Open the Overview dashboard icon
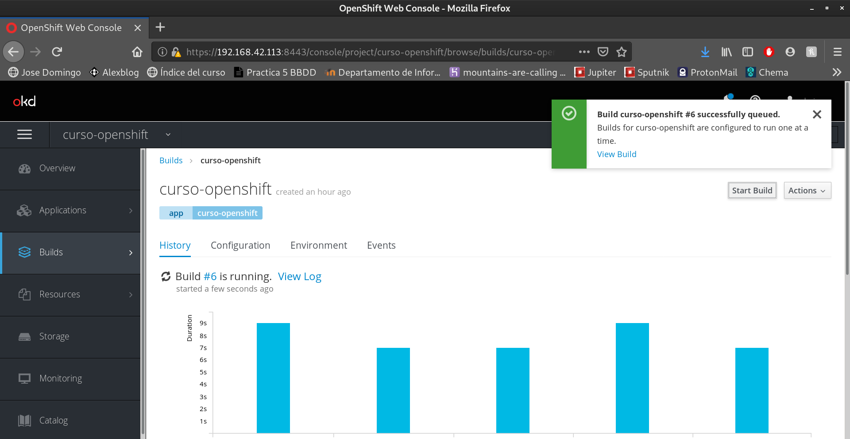Screen dimensions: 850x439 pos(24,169)
